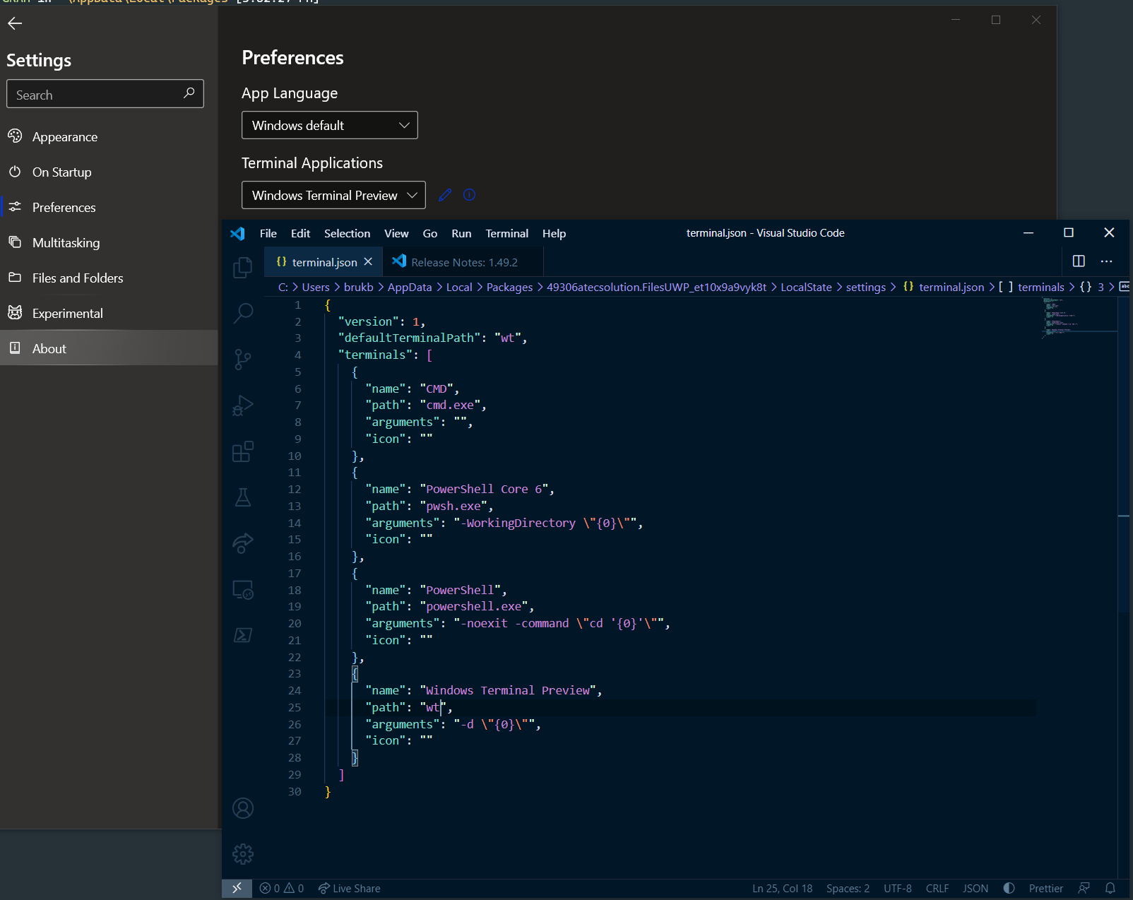
Task: Expand the terminals breadcrumb chevron
Action: (1072, 287)
